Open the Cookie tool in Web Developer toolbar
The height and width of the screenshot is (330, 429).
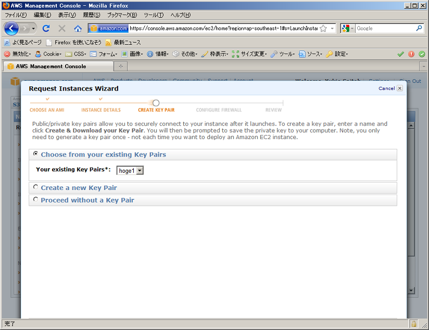click(48, 54)
